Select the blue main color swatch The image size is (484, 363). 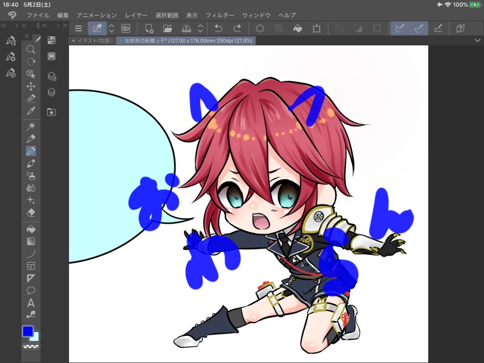(28, 331)
